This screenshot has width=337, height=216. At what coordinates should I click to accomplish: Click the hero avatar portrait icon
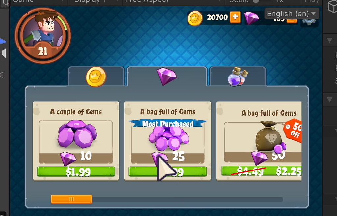pos(43,36)
